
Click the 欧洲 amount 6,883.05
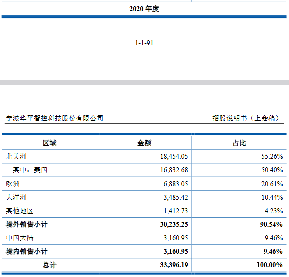click(x=176, y=184)
